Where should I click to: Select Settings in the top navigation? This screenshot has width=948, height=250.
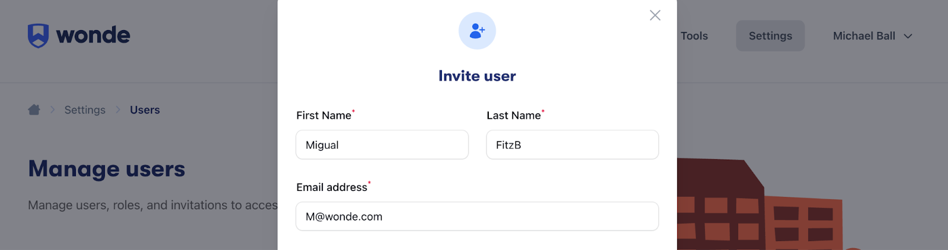[x=770, y=36]
